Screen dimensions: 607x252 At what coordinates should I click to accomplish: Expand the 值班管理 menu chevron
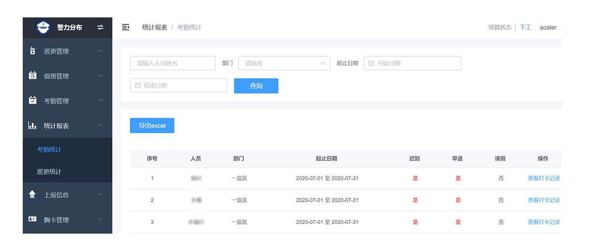coord(100,75)
